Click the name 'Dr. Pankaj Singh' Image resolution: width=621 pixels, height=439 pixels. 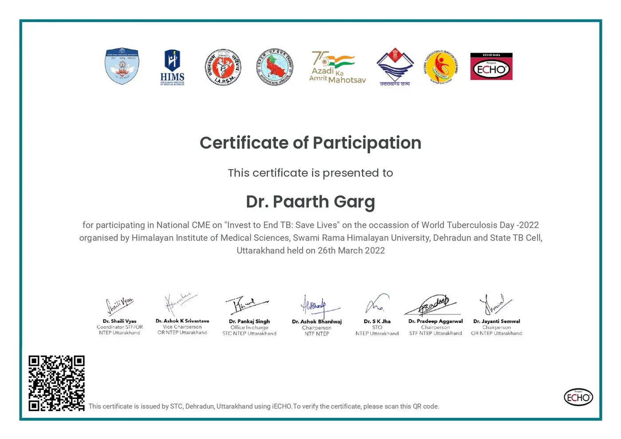tap(249, 321)
